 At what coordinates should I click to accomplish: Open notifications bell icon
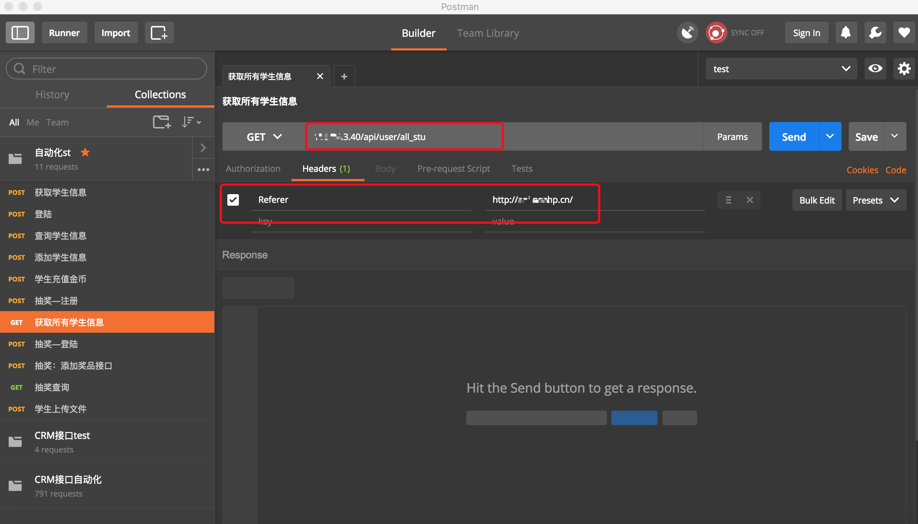tap(846, 33)
